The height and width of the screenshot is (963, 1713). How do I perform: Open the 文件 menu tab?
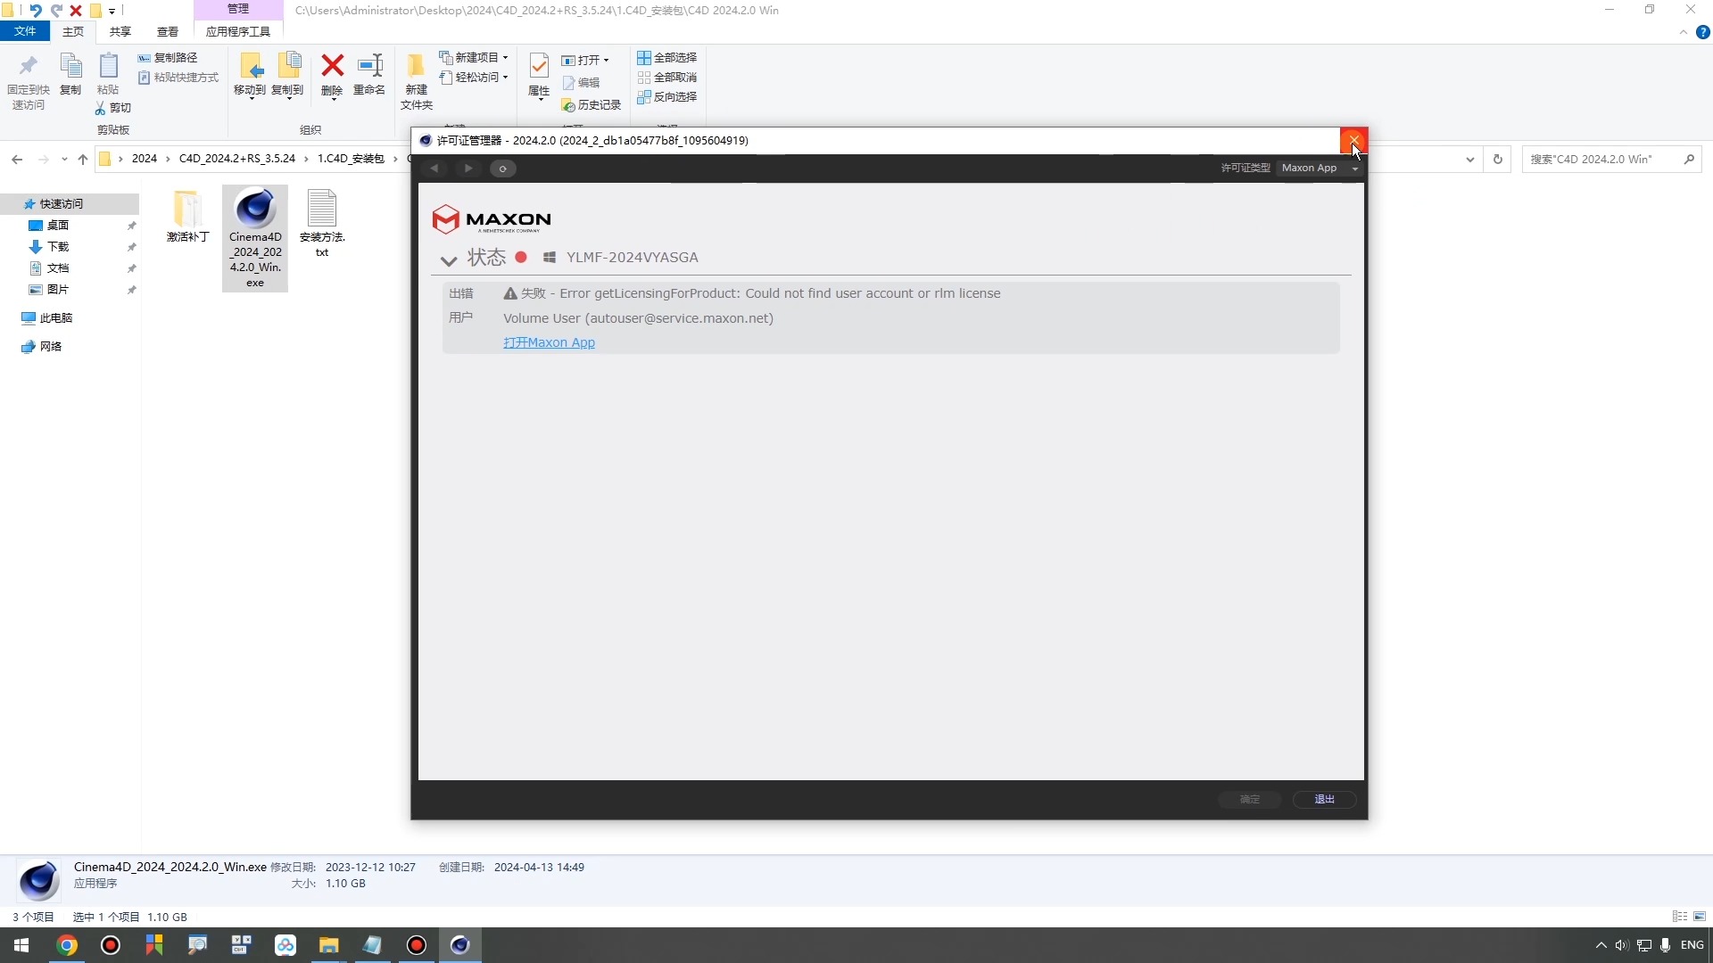25,31
